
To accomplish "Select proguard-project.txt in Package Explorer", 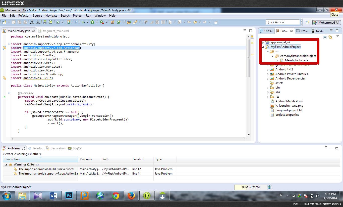I will click(x=289, y=110).
